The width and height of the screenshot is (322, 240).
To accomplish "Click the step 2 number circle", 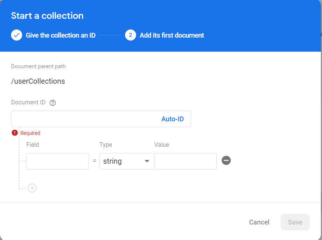I will [131, 35].
